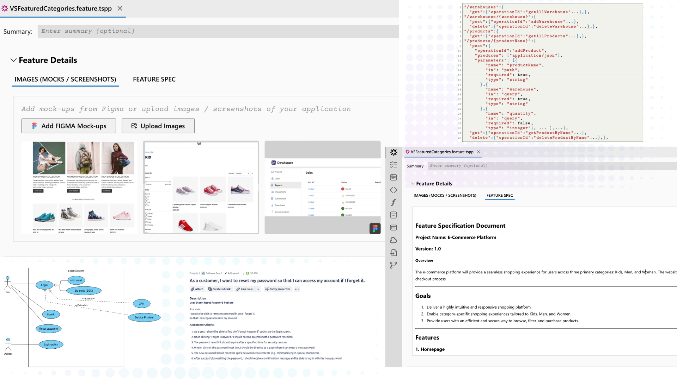
Task: Select the underlined FEATURE SPEC tab
Action: (500, 195)
